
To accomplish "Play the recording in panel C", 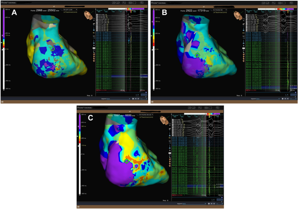I will click(209, 204).
